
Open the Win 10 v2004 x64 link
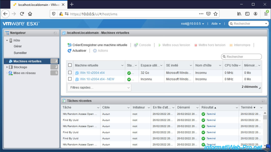tap(92, 73)
